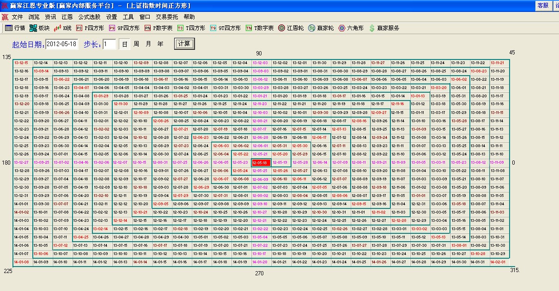The image size is (559, 291).
Task: Open the 行情 market quotes view
Action: (15, 28)
